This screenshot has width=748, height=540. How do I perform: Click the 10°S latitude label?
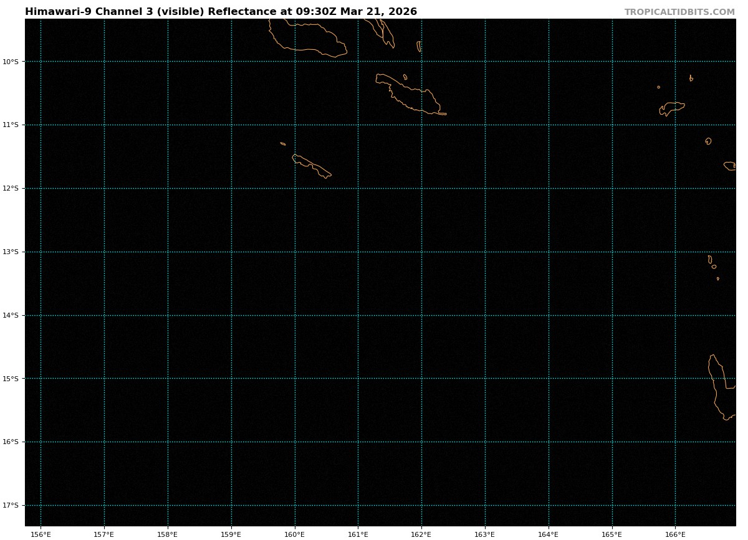click(x=11, y=62)
